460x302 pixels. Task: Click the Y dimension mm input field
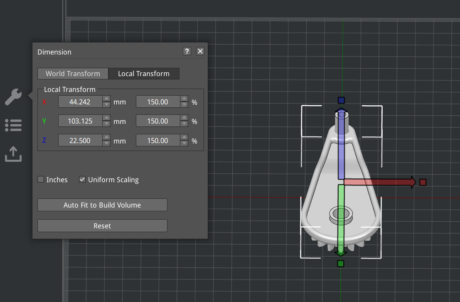[x=80, y=121]
